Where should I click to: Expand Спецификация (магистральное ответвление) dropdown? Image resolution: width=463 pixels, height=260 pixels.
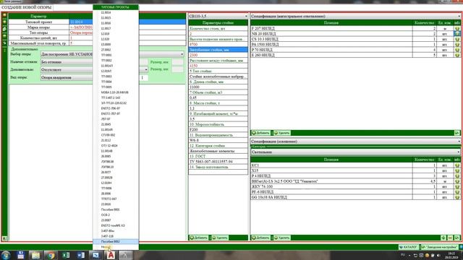[355, 16]
